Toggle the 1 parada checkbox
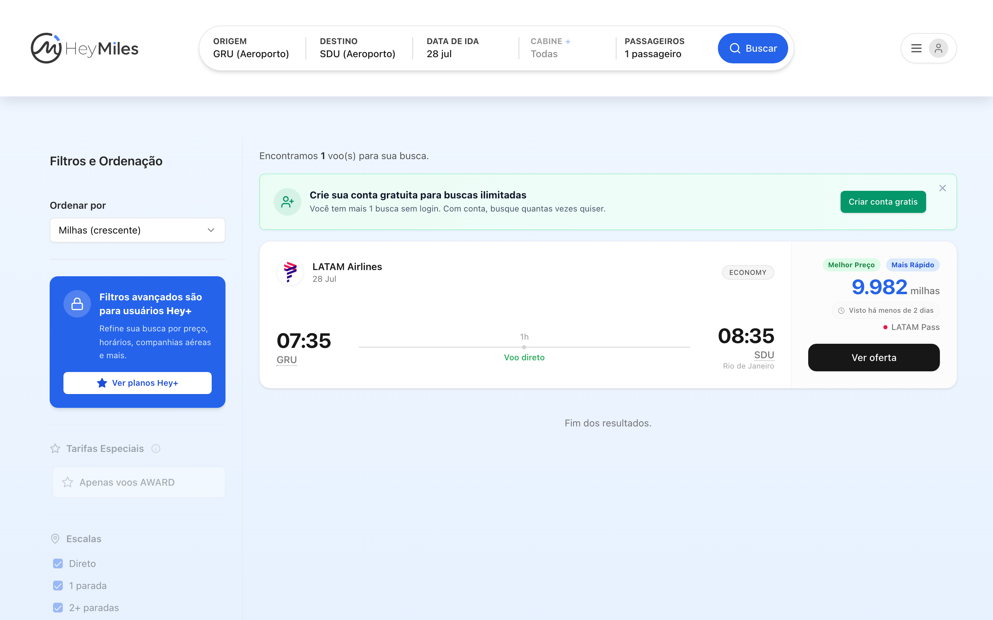Viewport: 993px width, 620px height. 58,586
